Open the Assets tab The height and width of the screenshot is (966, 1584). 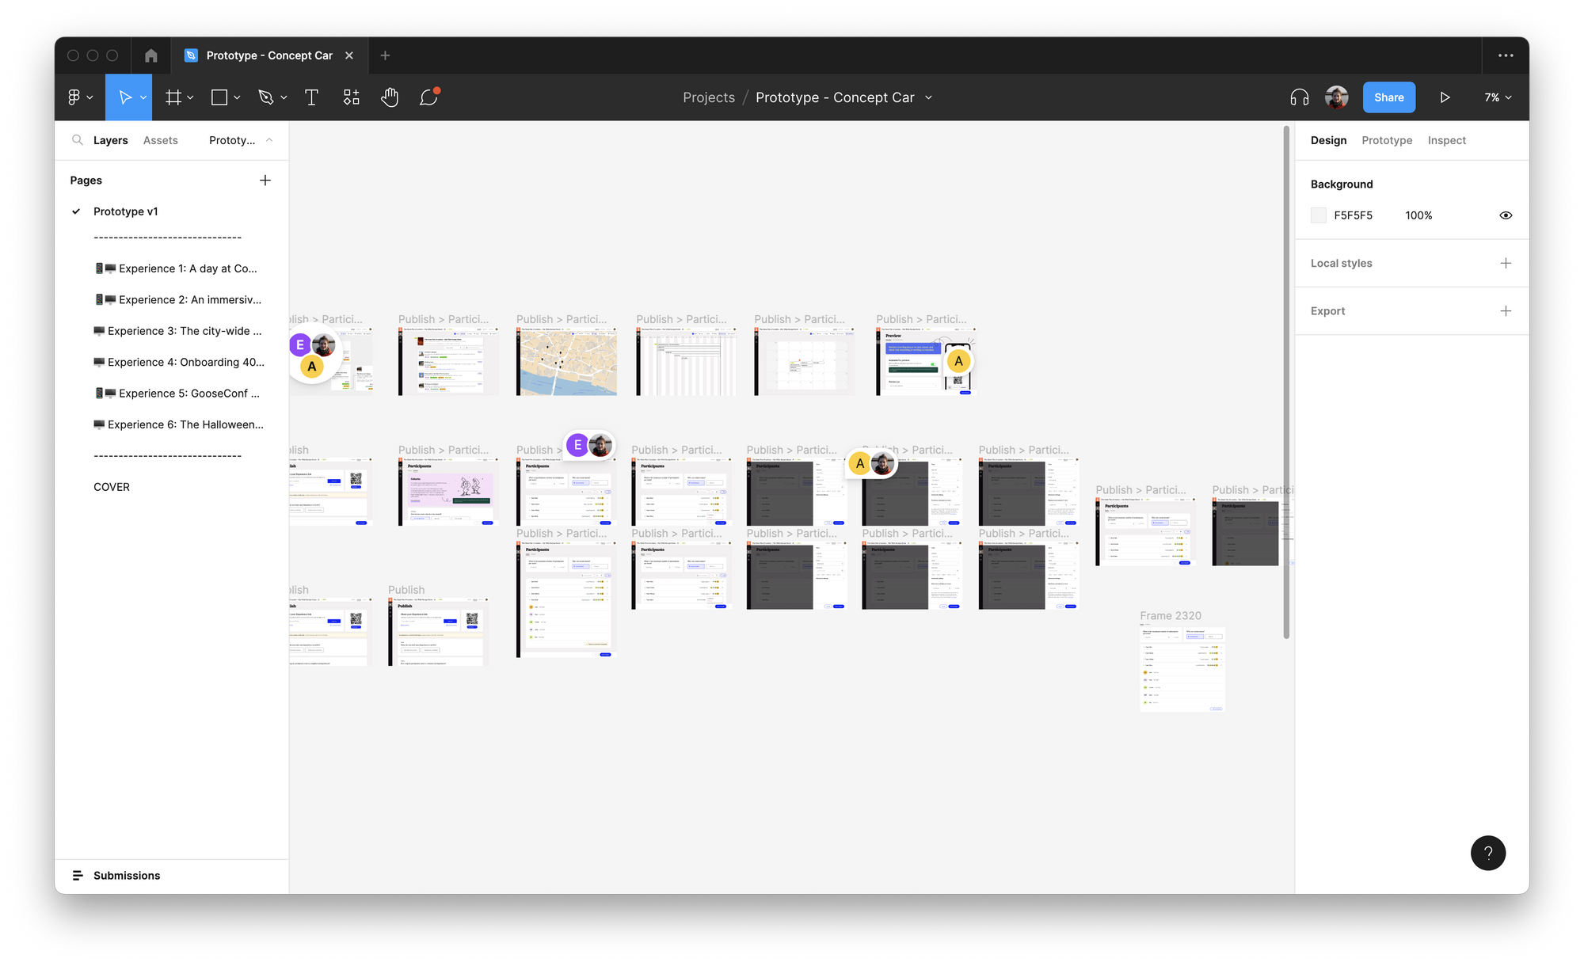coord(160,139)
